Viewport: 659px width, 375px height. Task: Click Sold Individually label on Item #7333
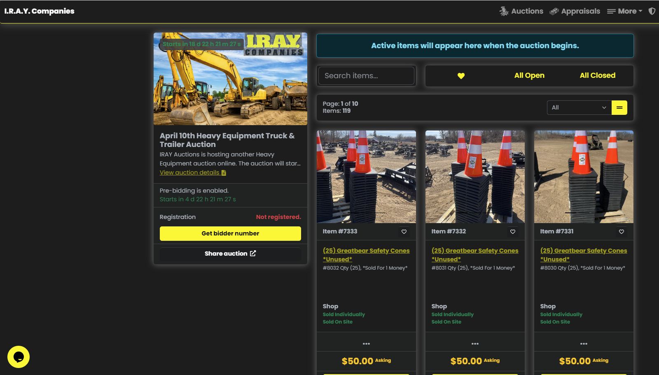(x=344, y=314)
